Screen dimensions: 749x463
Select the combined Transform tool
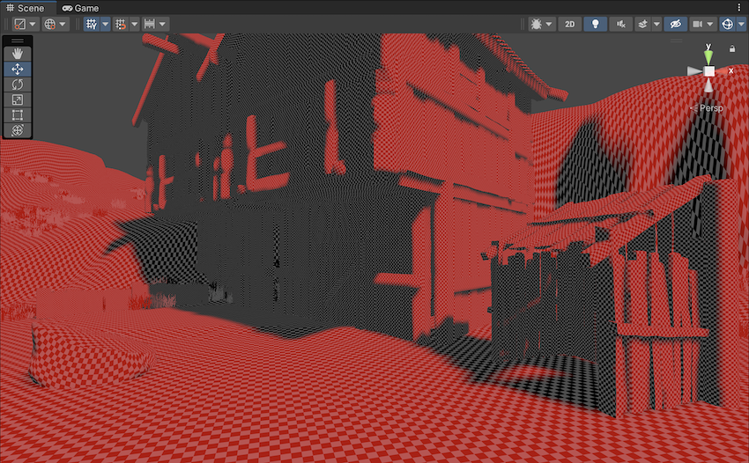tap(18, 130)
